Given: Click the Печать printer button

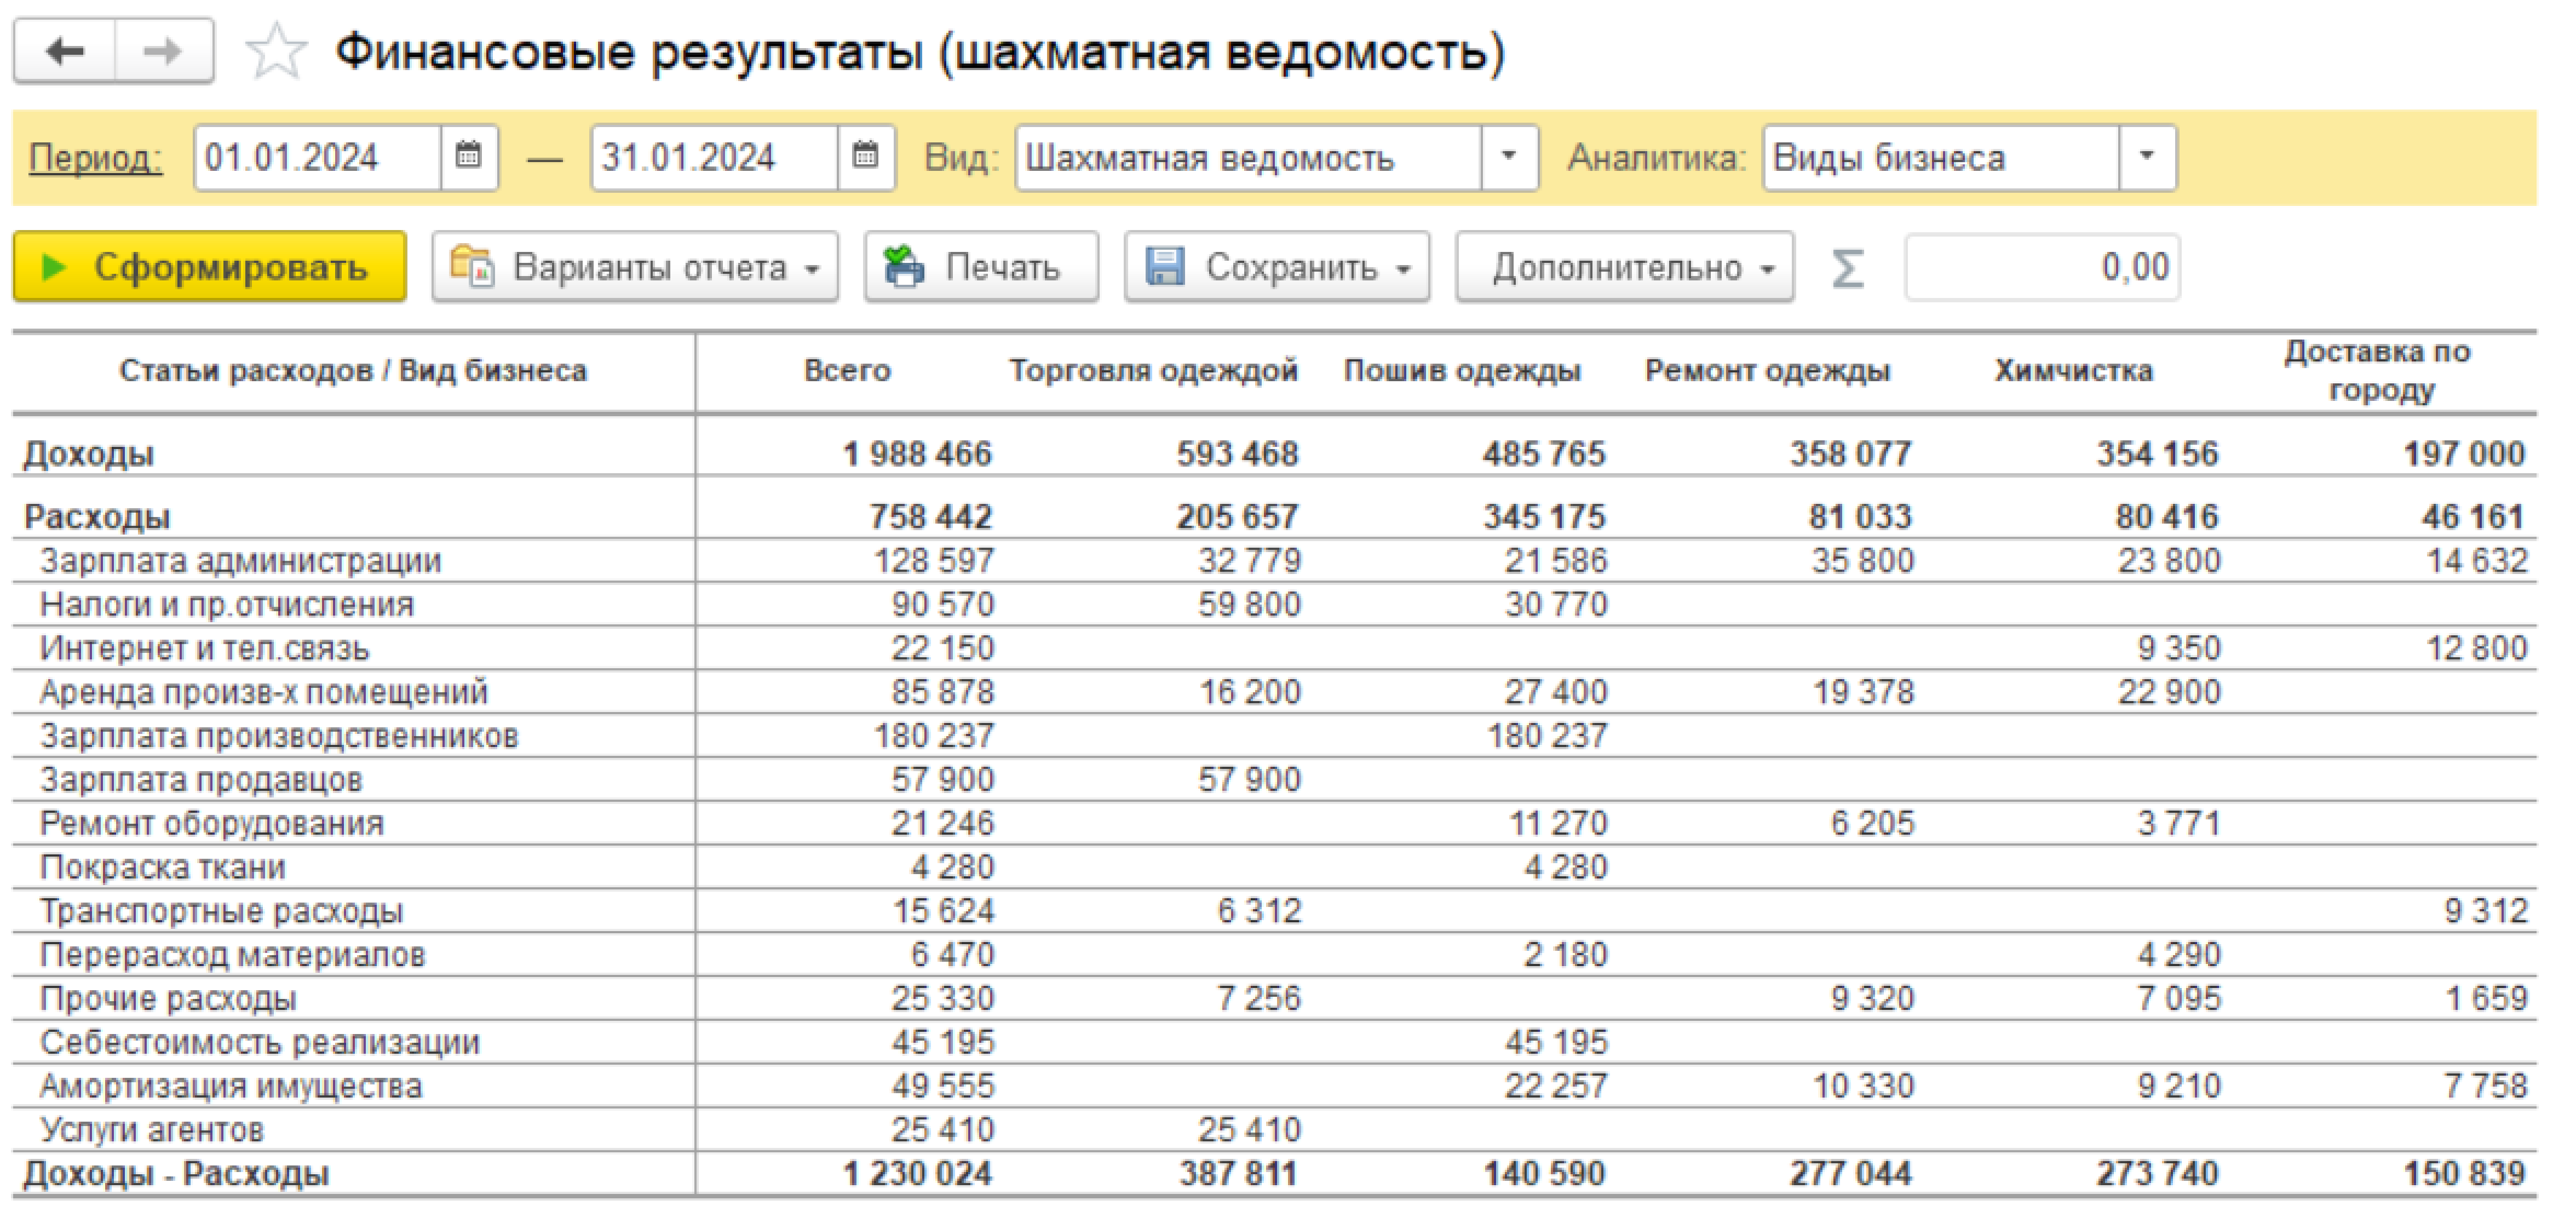Looking at the screenshot, I should (x=980, y=267).
